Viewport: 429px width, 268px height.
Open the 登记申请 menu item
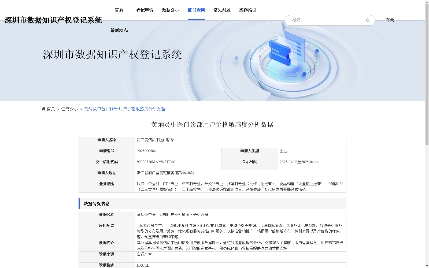point(145,10)
